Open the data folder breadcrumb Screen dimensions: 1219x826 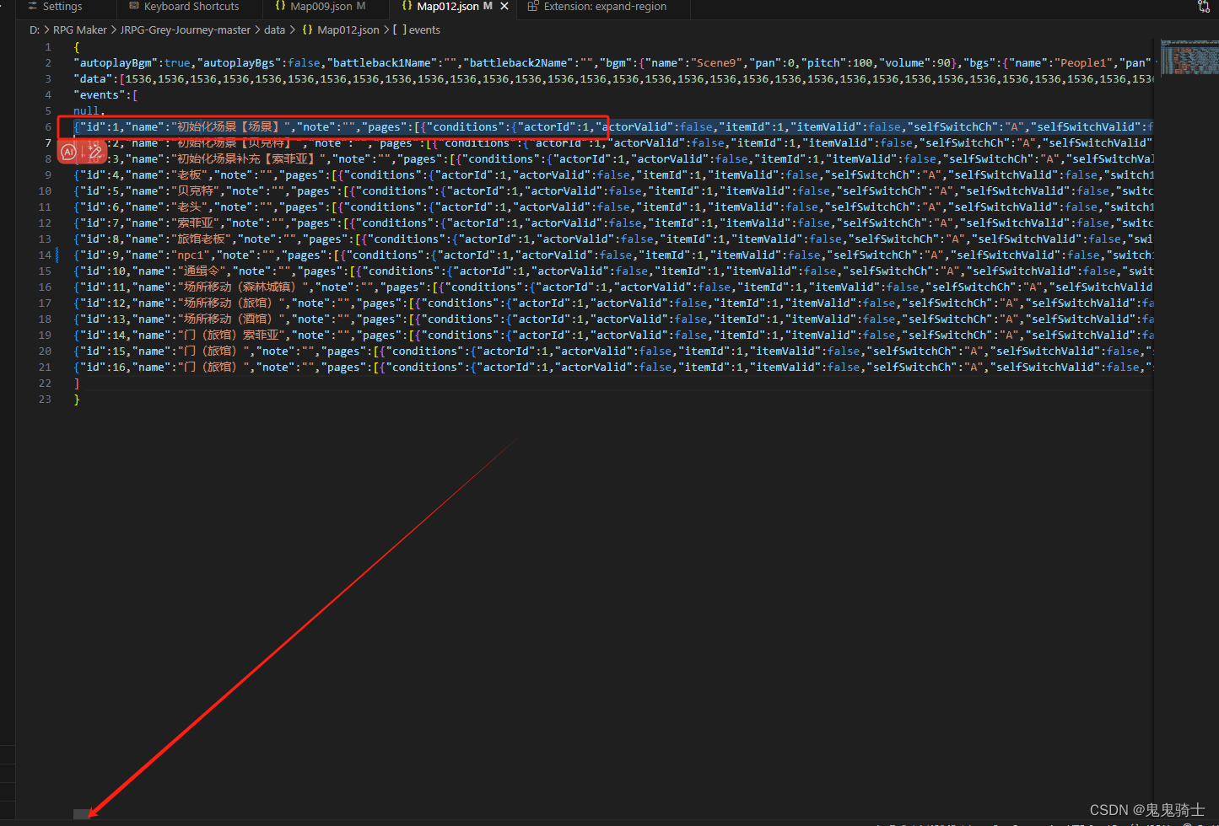(x=274, y=30)
